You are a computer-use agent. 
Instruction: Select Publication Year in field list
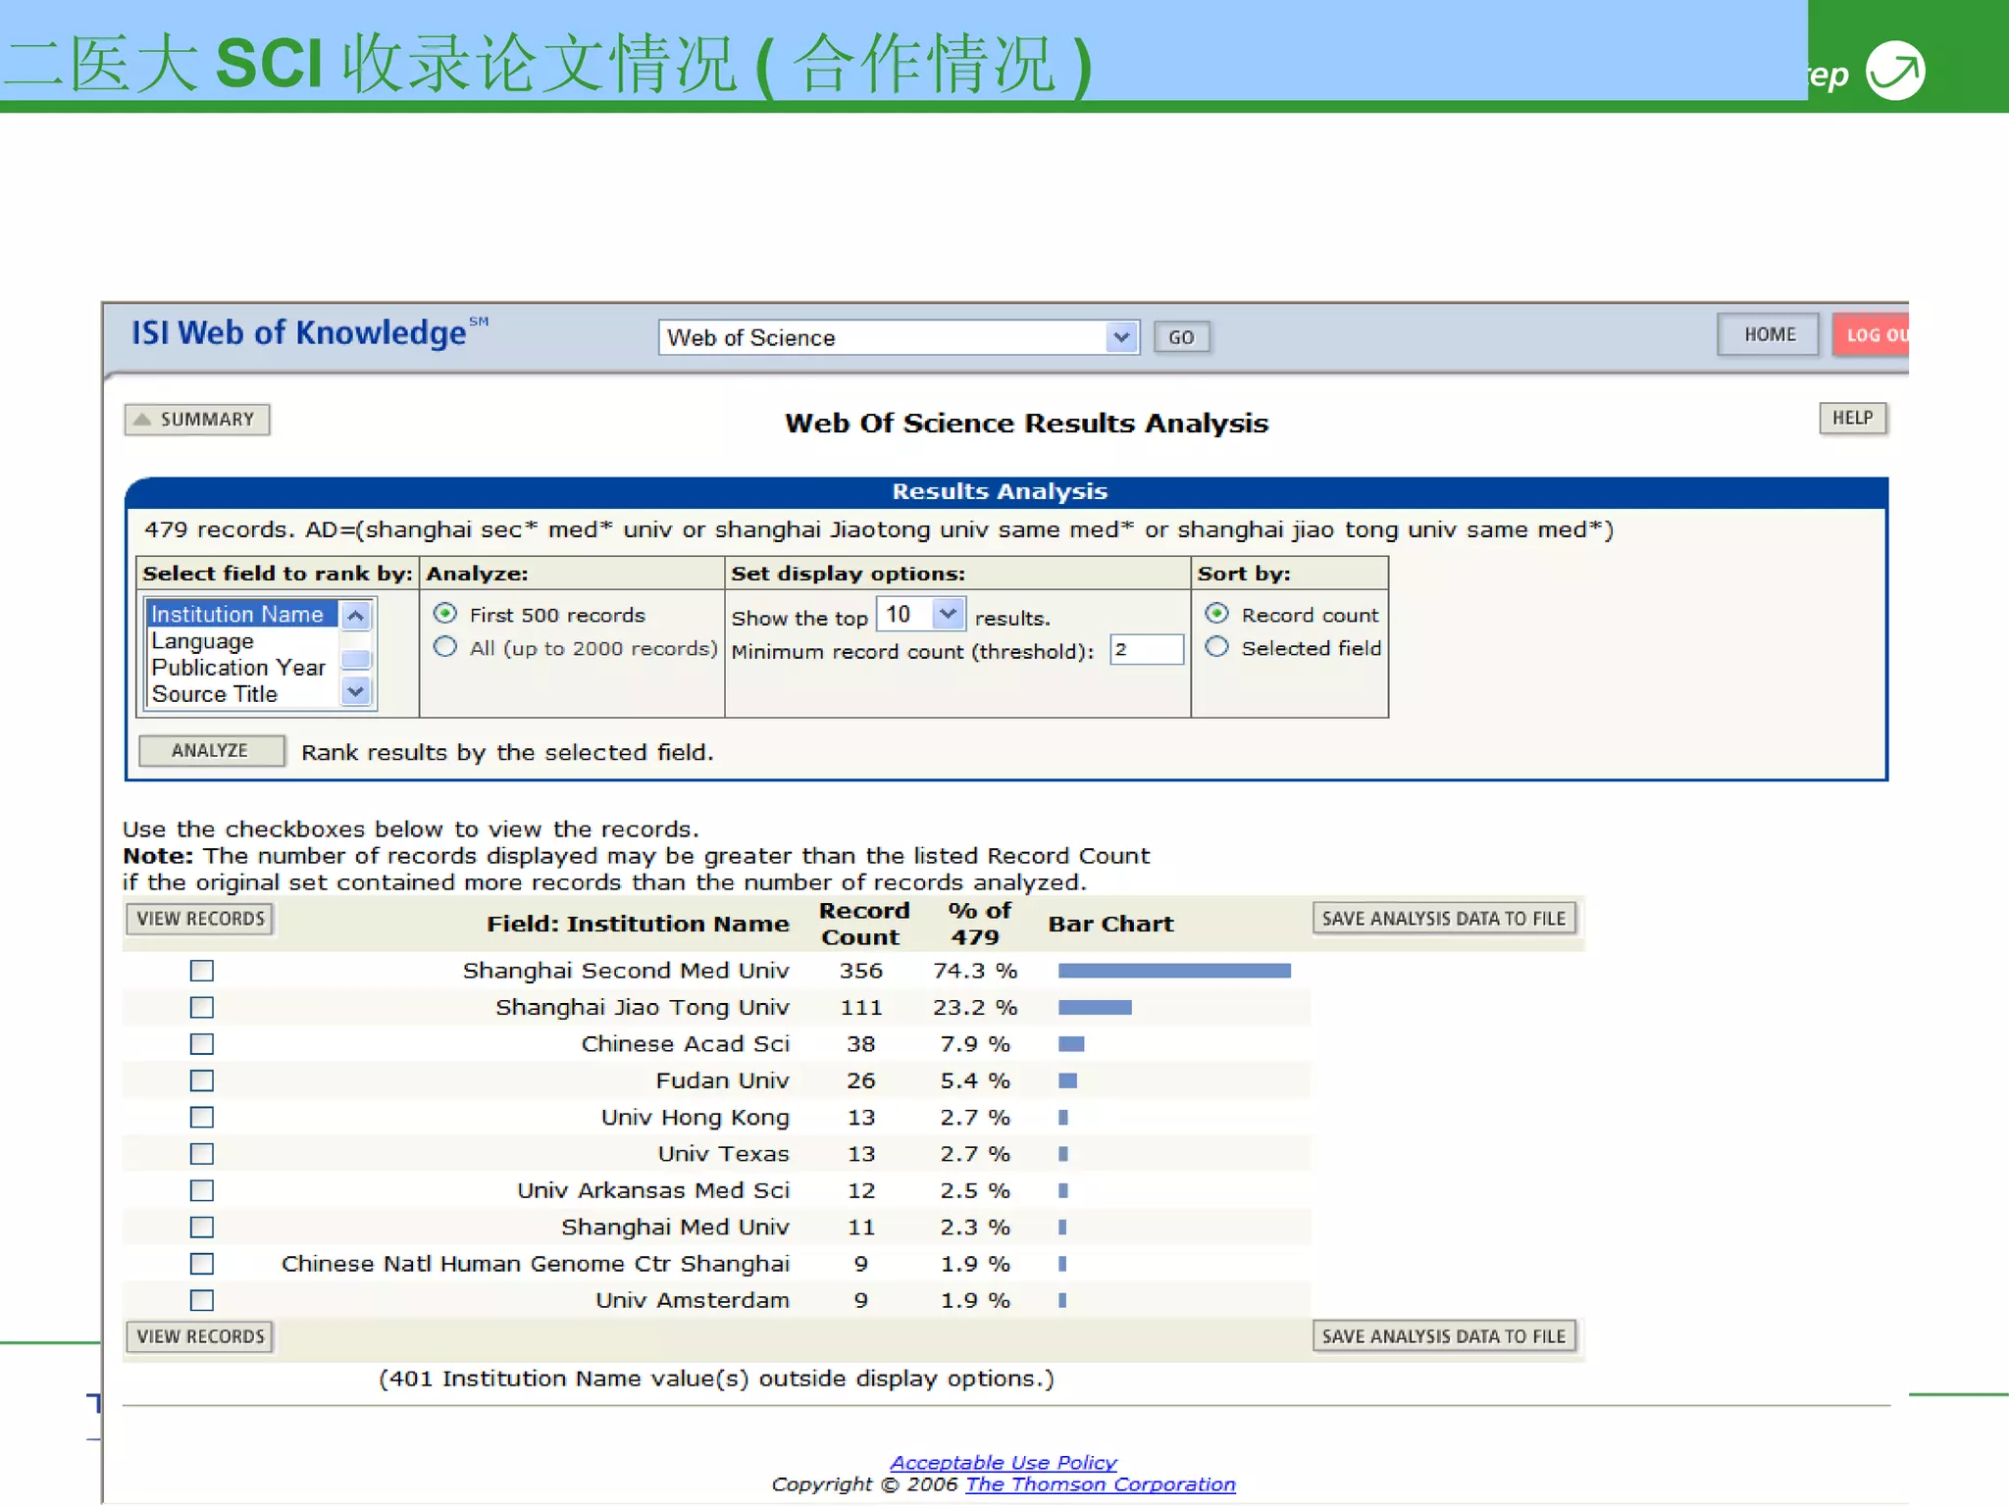coord(238,668)
